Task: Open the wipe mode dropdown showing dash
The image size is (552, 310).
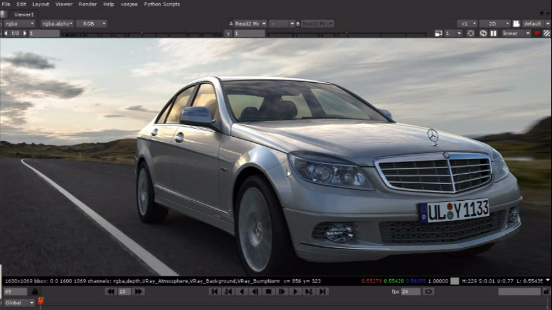Action: click(282, 24)
